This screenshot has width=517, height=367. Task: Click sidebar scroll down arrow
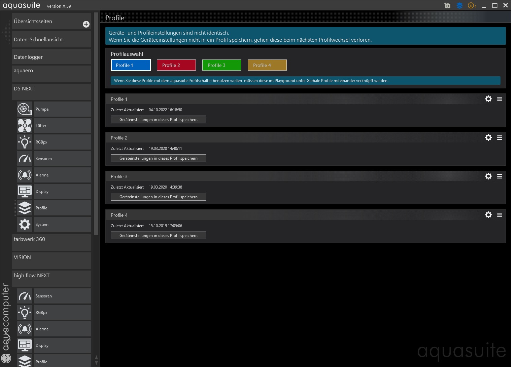(x=96, y=363)
